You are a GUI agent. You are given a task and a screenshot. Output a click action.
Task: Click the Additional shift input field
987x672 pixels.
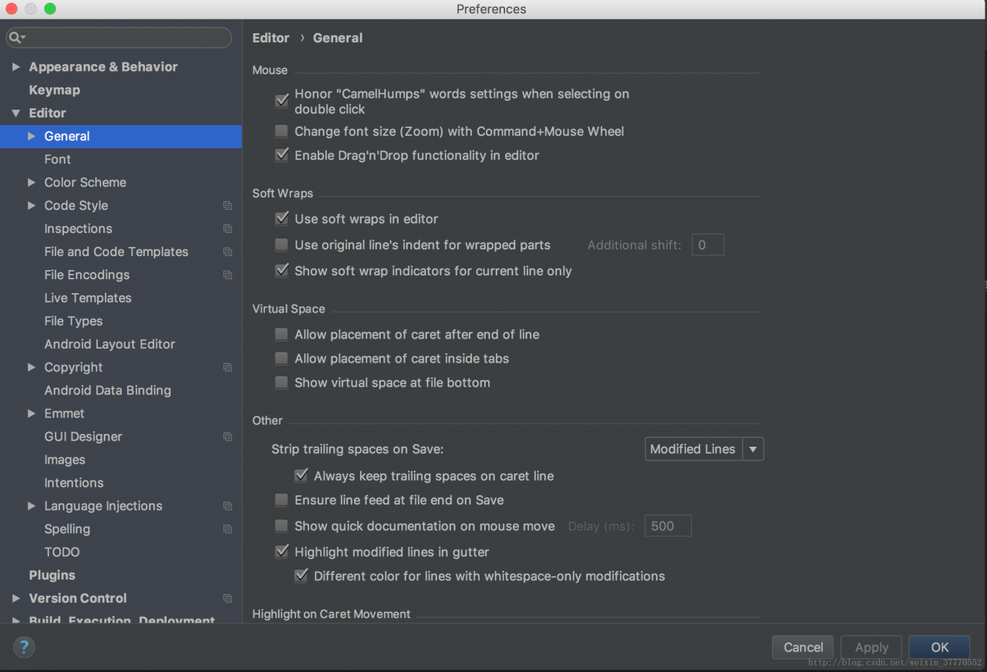tap(708, 245)
